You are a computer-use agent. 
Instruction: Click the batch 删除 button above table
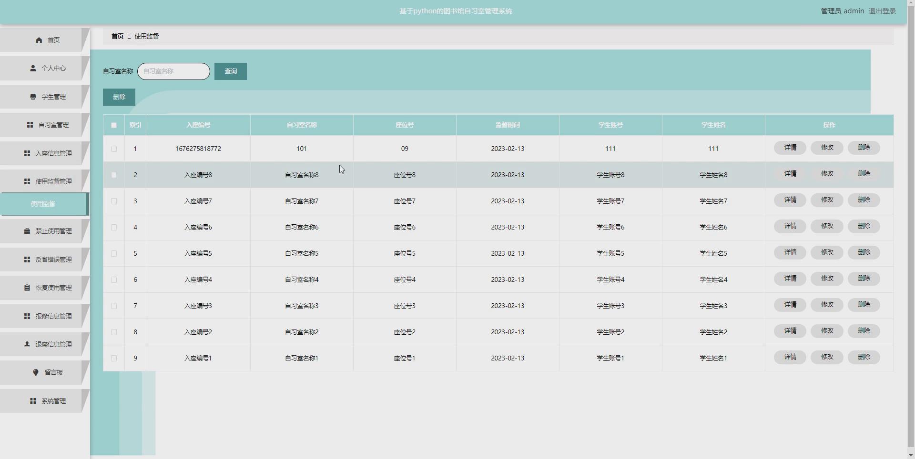[119, 97]
